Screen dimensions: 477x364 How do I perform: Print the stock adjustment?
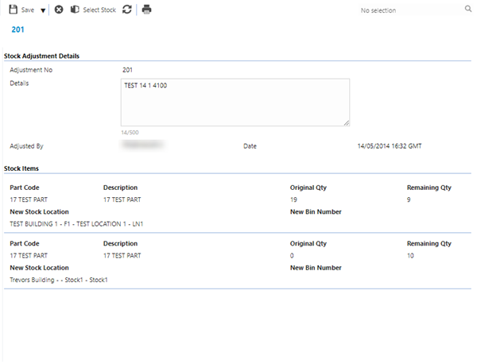coord(146,10)
